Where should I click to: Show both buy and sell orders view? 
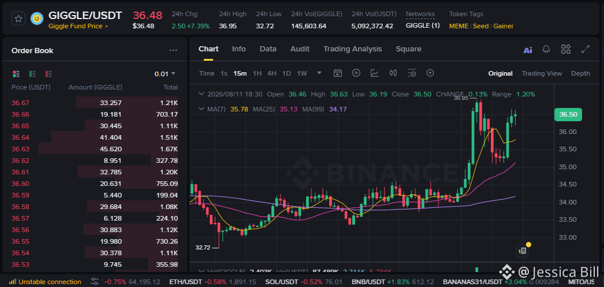coord(16,73)
